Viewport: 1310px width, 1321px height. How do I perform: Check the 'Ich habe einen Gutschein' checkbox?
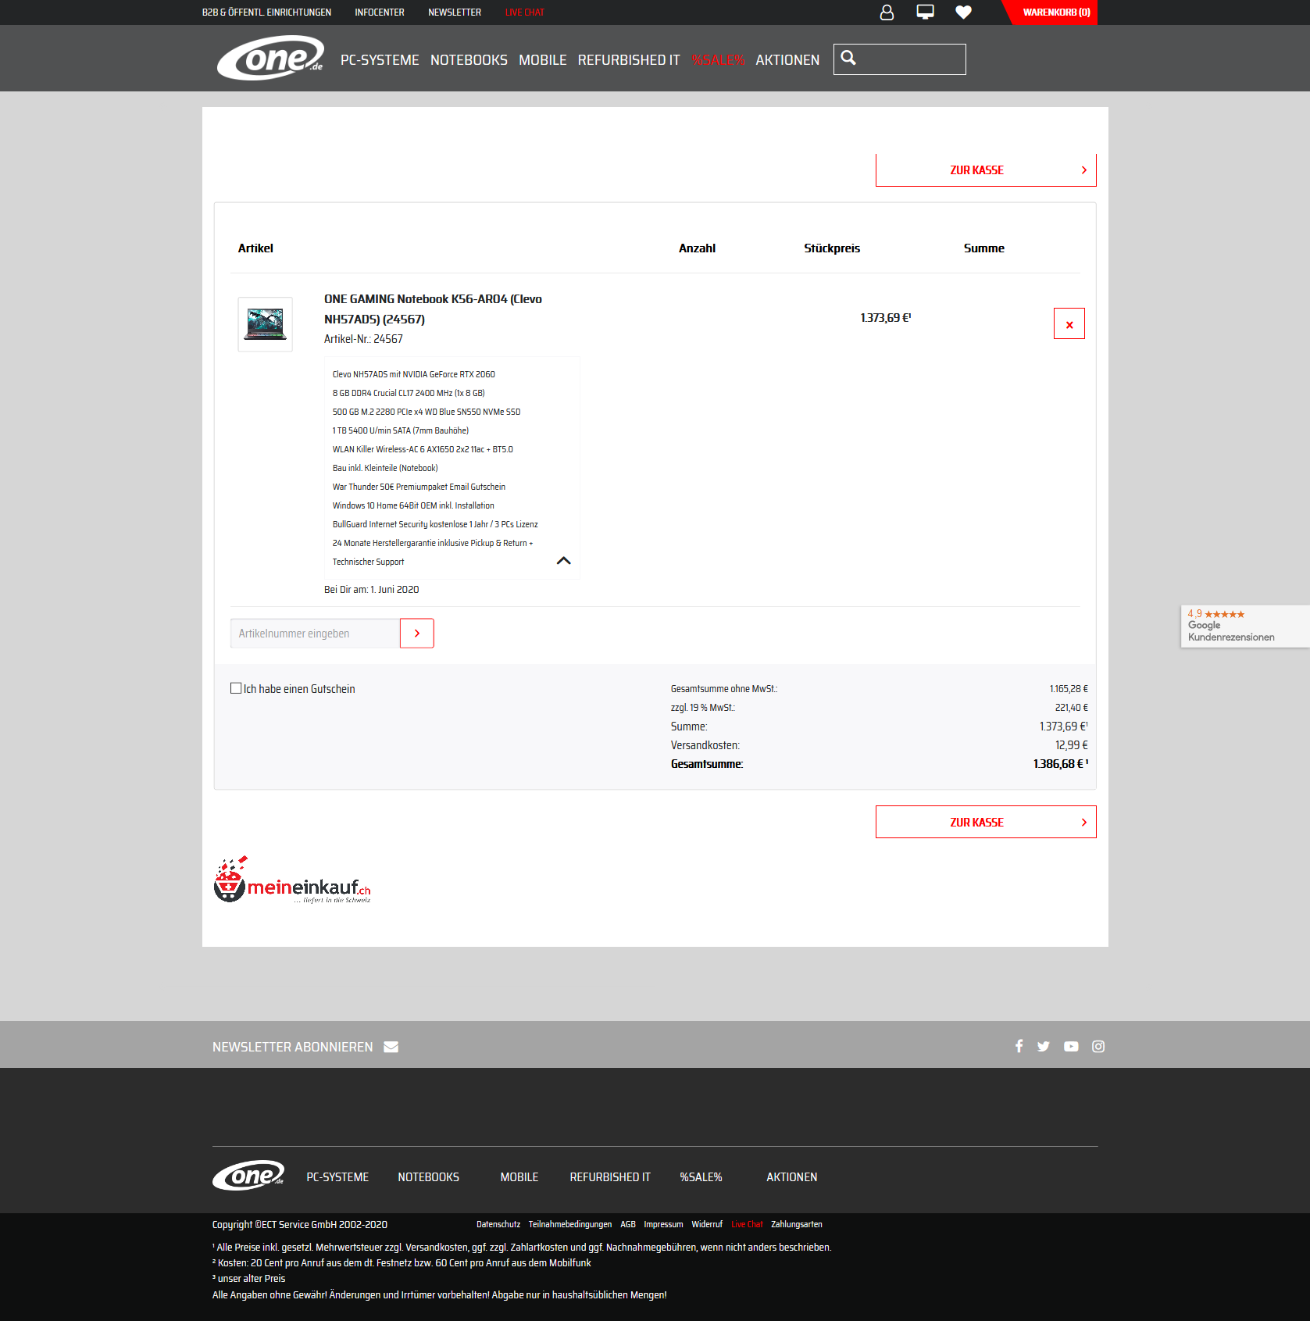coord(236,688)
